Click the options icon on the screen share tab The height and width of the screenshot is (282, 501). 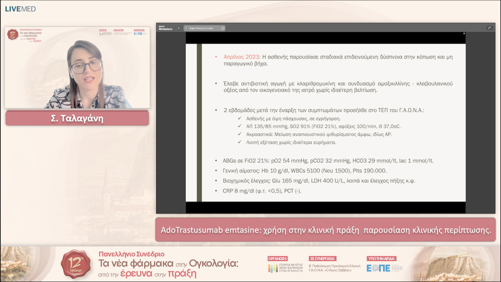(x=223, y=28)
